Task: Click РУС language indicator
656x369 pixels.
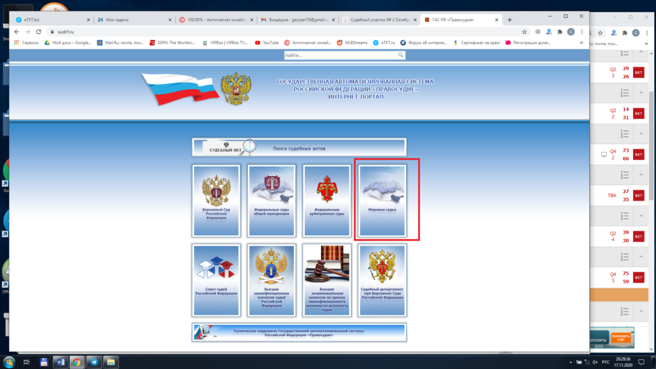Action: (605, 363)
